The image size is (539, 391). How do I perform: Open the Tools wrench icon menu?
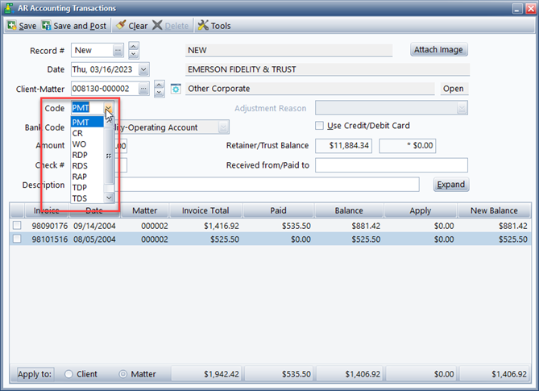point(203,25)
